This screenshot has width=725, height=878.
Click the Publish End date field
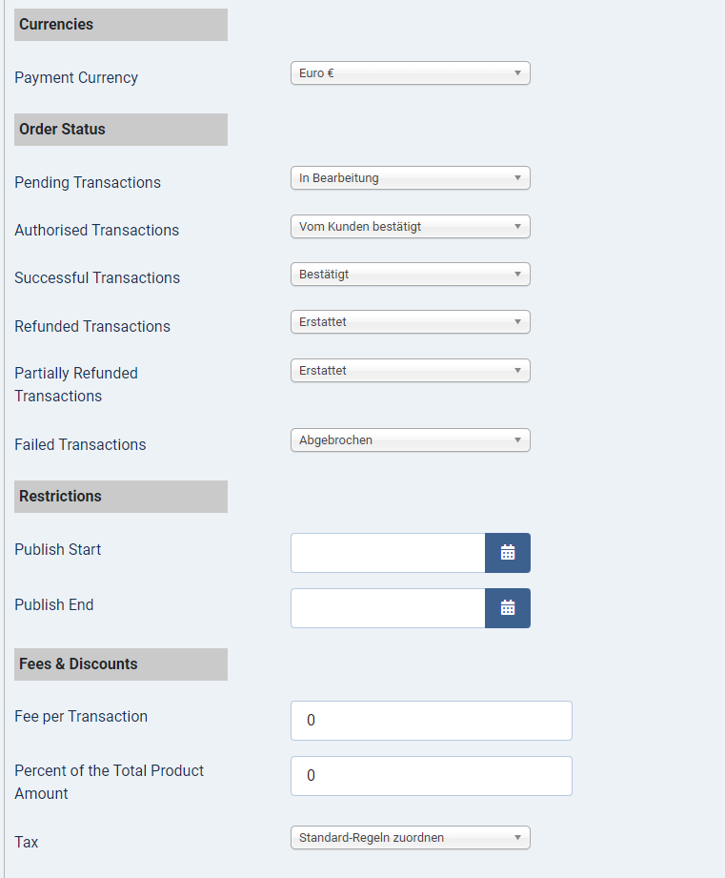tap(388, 608)
